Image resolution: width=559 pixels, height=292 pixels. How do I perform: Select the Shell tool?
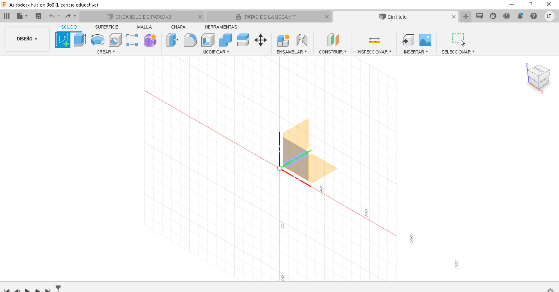(208, 40)
